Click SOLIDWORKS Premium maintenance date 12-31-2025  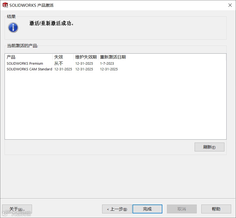click(84, 64)
